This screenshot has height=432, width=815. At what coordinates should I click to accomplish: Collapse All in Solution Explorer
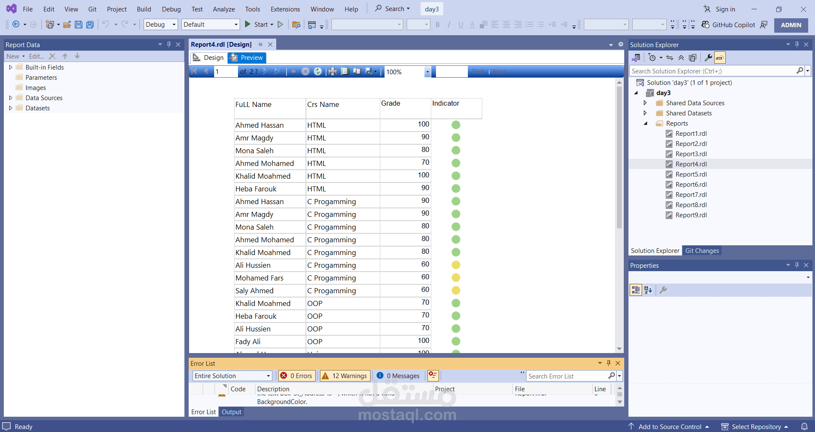pyautogui.click(x=681, y=58)
